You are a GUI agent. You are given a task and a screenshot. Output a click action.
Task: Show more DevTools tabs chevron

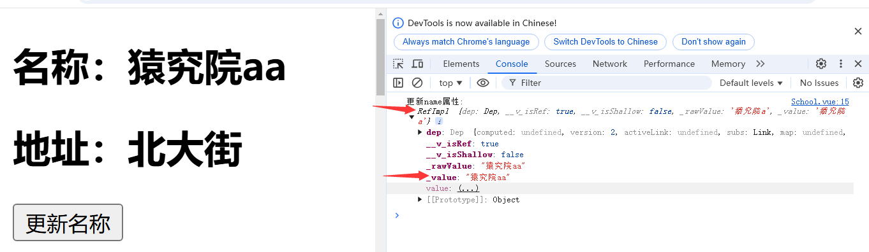point(760,64)
